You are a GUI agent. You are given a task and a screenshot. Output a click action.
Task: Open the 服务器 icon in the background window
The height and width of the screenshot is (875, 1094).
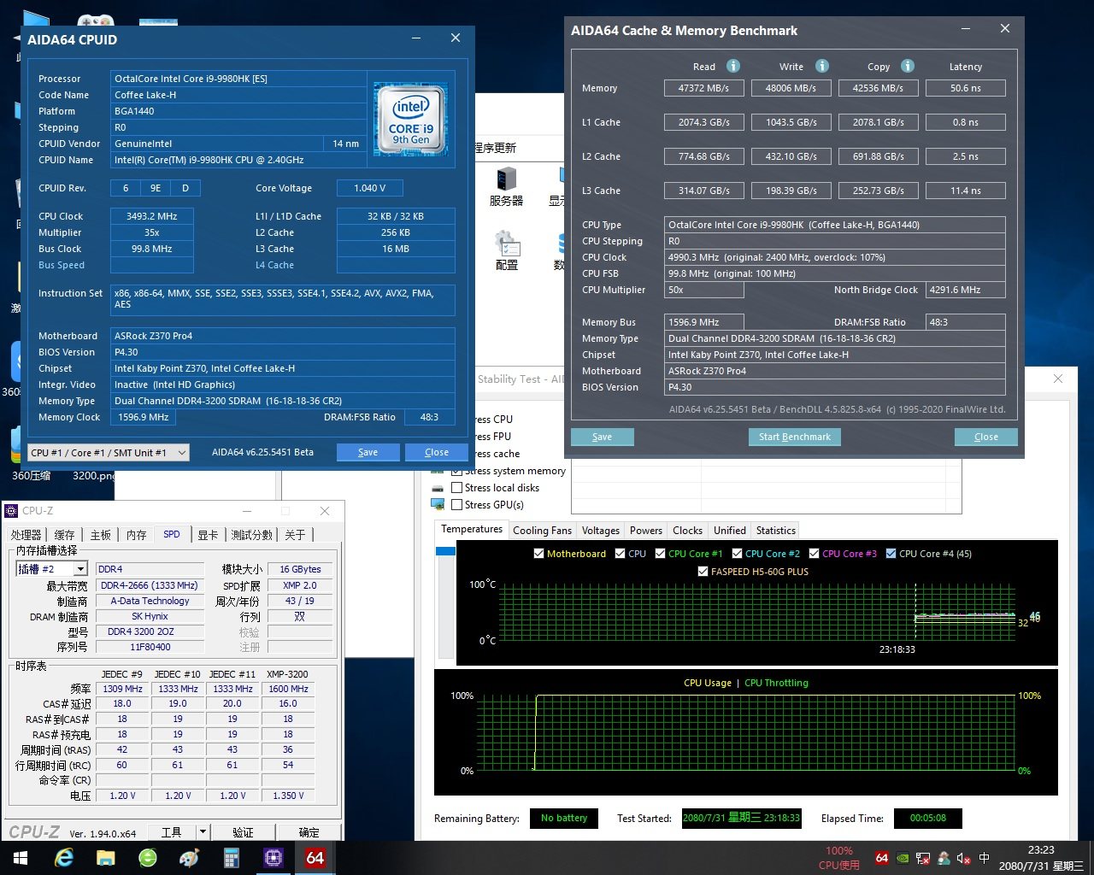(x=506, y=187)
